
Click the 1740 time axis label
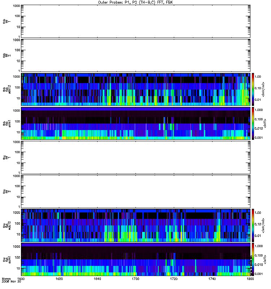212,279
